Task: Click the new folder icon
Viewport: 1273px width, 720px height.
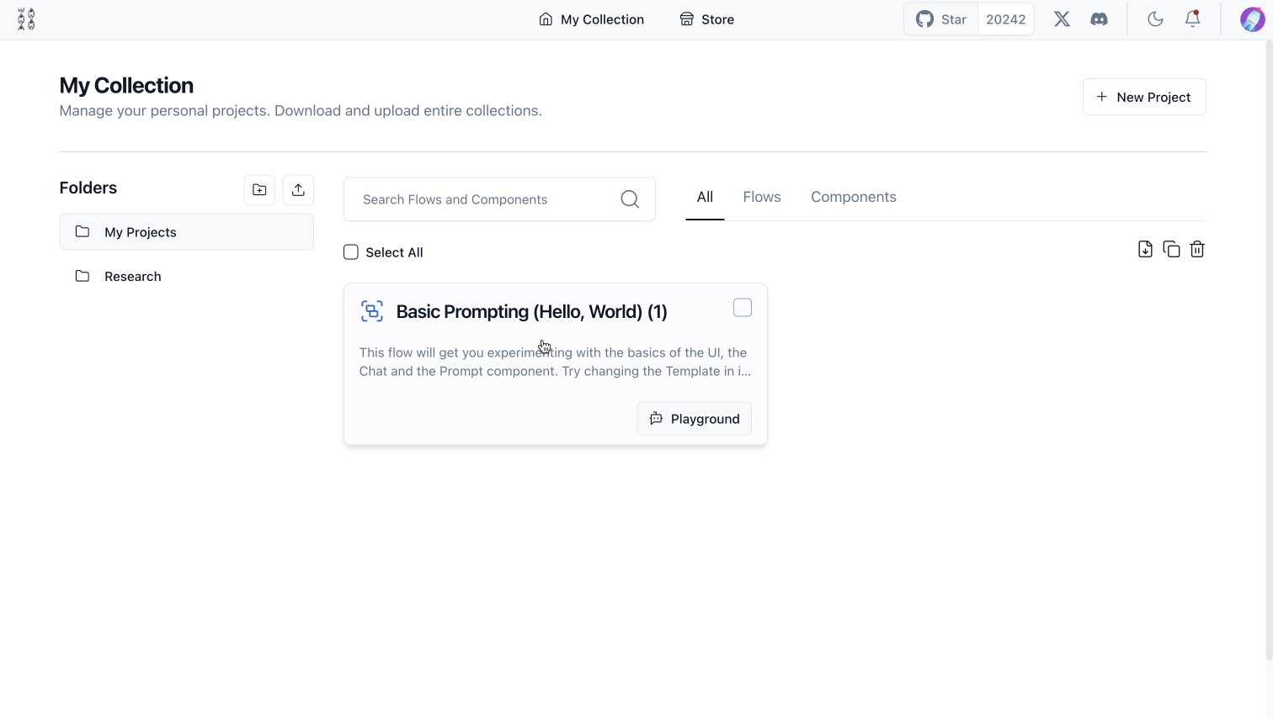Action: pos(259,190)
